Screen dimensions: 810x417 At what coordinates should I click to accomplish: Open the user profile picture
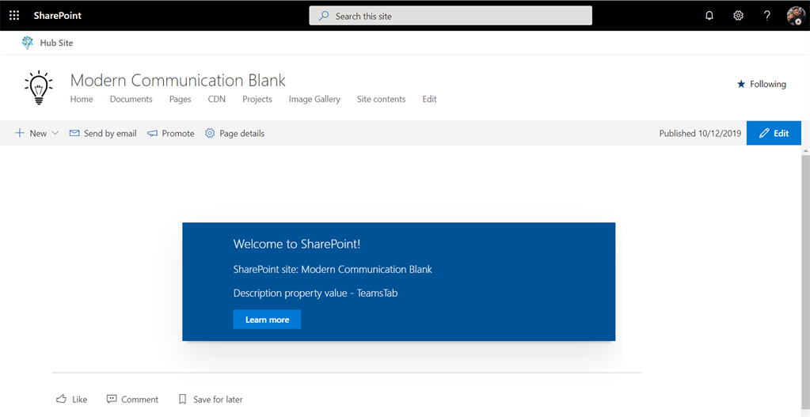point(796,16)
